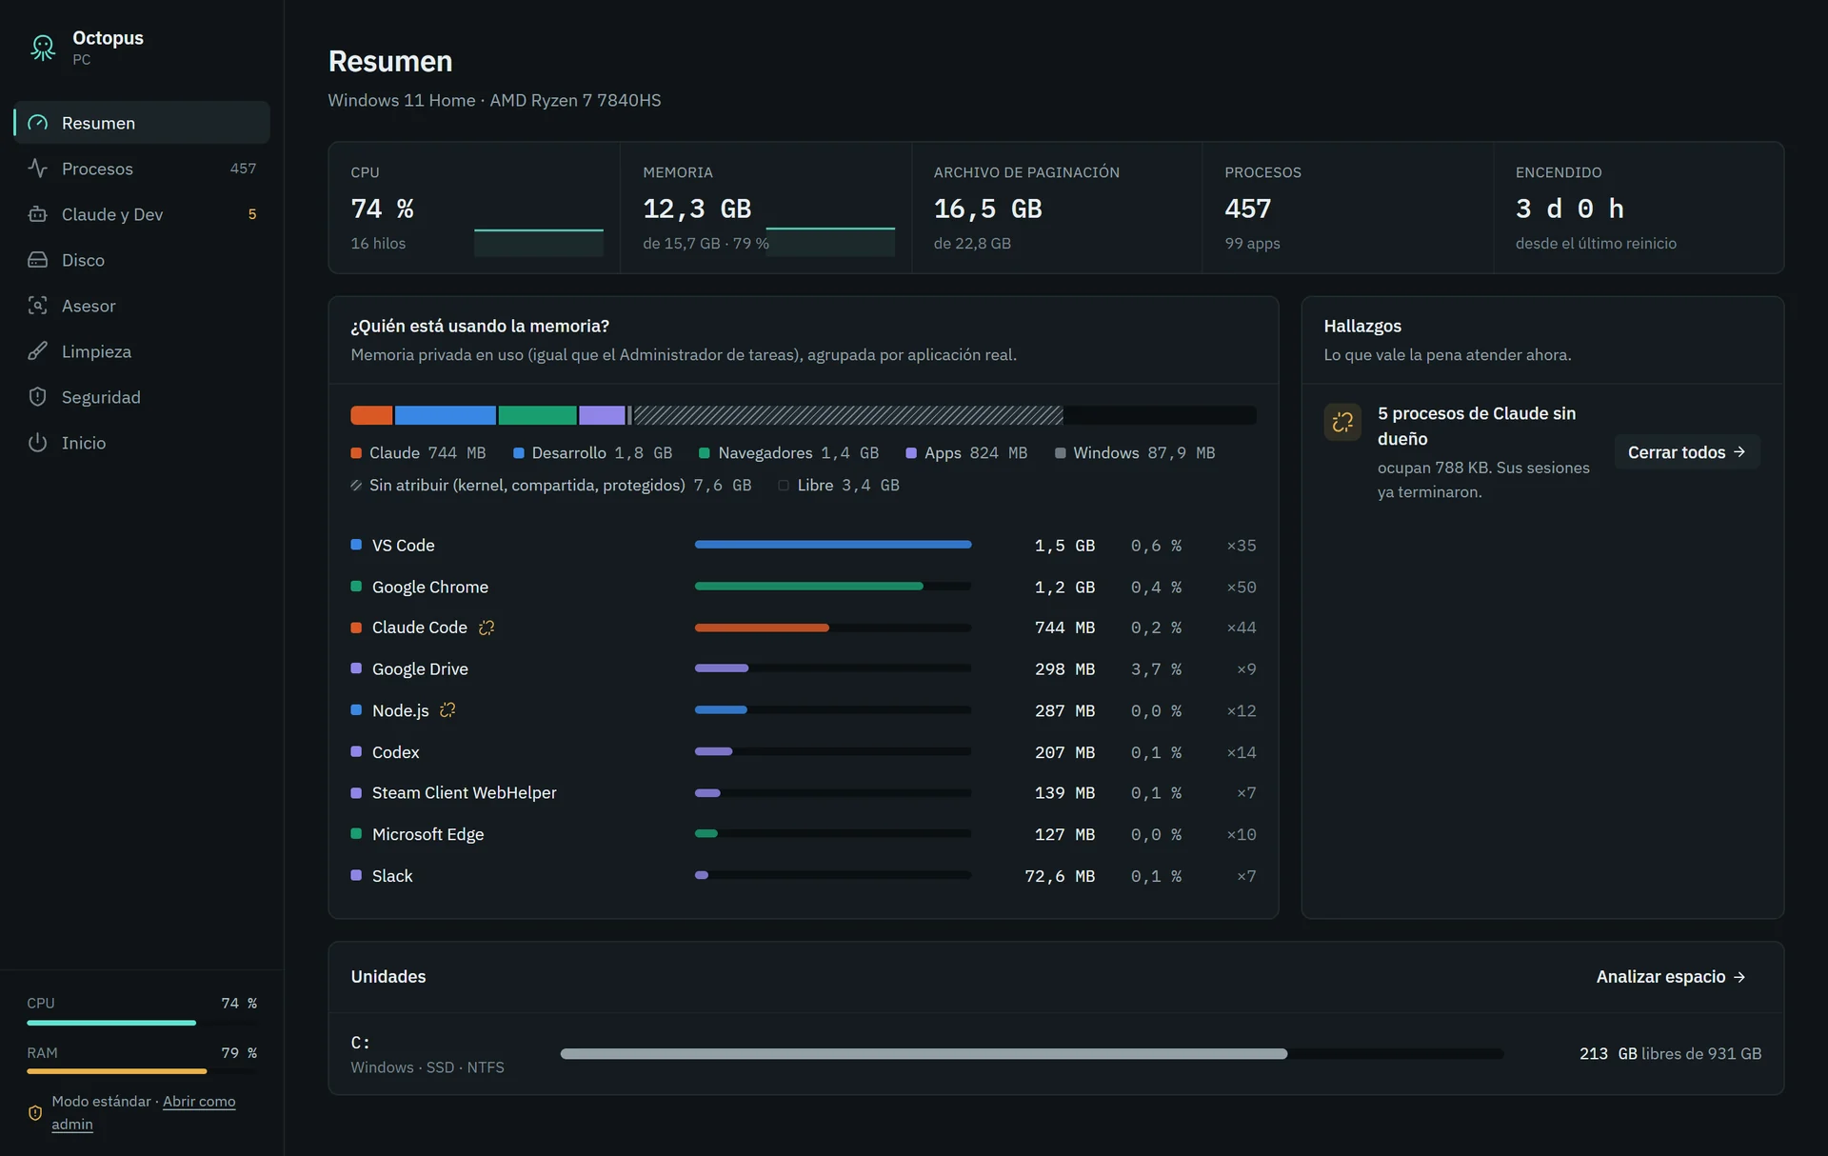
Task: Click the Asesor scan icon
Action: [37, 306]
